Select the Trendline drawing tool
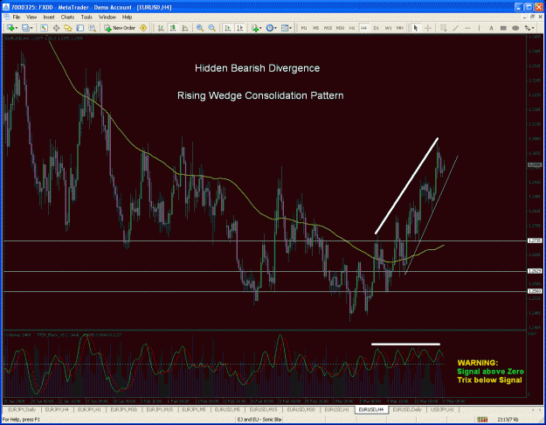546x425 pixels. tap(455, 28)
